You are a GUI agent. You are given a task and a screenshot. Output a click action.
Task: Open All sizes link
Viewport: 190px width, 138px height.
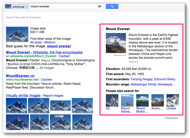click(x=36, y=42)
